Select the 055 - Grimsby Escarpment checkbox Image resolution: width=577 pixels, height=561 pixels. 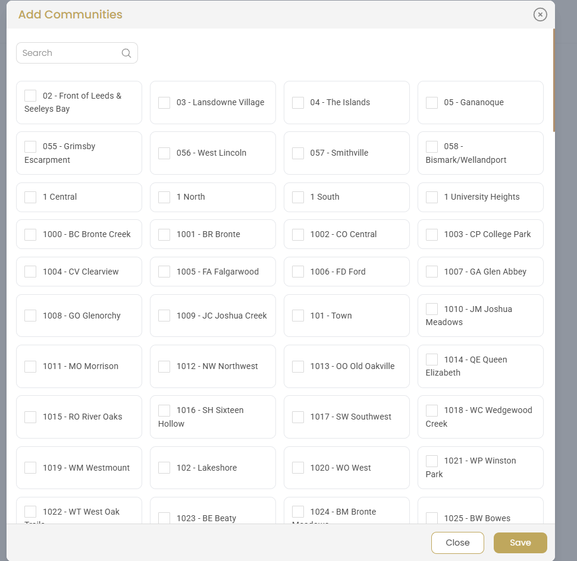pyautogui.click(x=30, y=146)
